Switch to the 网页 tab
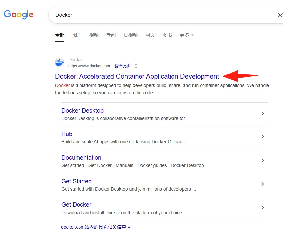 (x=150, y=35)
